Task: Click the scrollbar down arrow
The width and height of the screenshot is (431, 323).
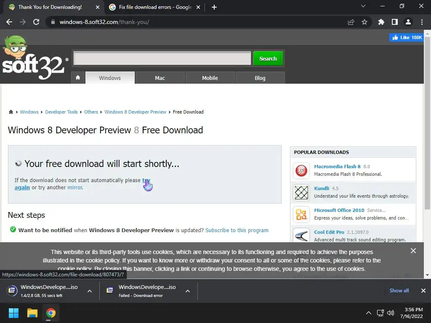Action: 428,275
